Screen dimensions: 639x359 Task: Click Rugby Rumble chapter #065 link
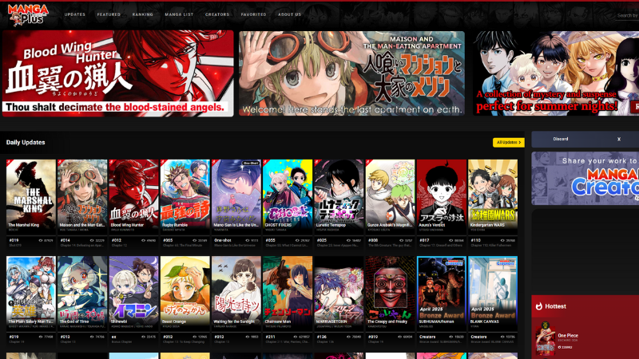(168, 240)
